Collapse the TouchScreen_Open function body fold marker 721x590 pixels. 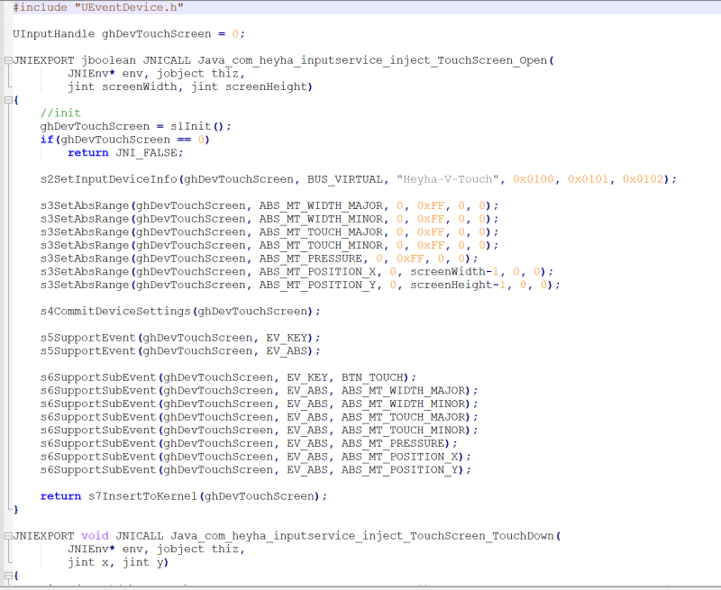point(8,100)
